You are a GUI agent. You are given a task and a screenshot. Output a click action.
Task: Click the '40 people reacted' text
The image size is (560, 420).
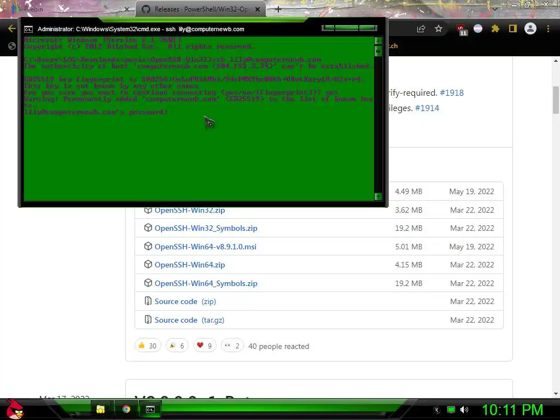click(x=278, y=346)
